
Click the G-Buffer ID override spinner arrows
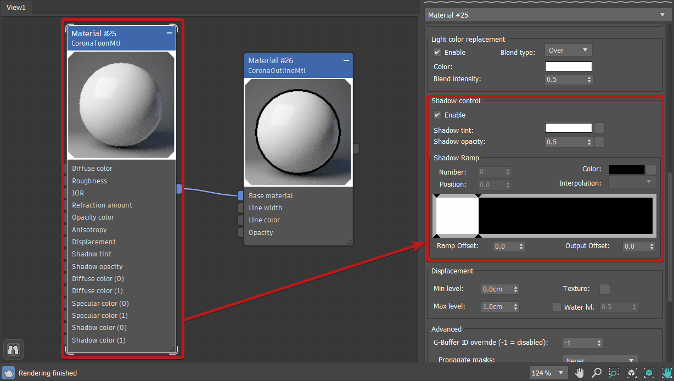pos(599,343)
